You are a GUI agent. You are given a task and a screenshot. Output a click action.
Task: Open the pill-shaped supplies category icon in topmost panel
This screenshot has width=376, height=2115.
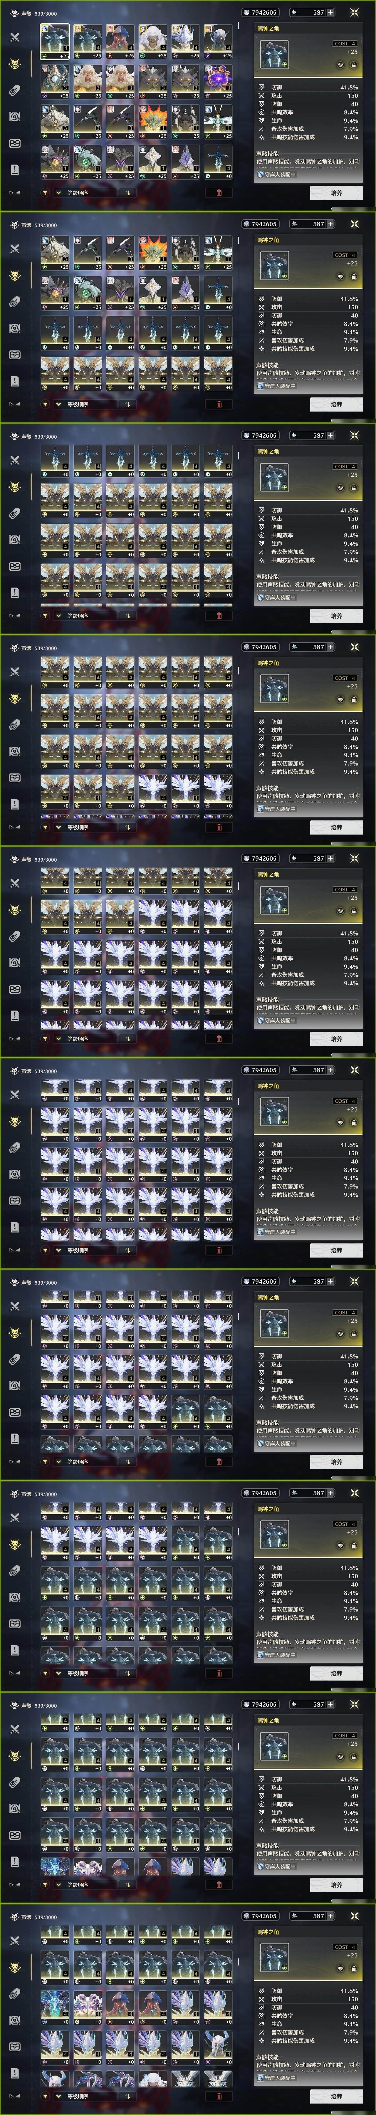[x=14, y=90]
